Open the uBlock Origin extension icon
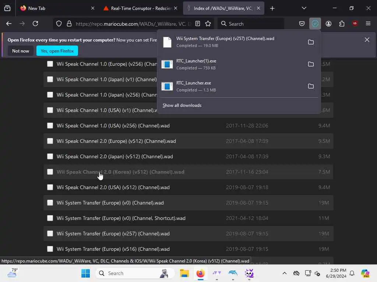 coord(355,23)
